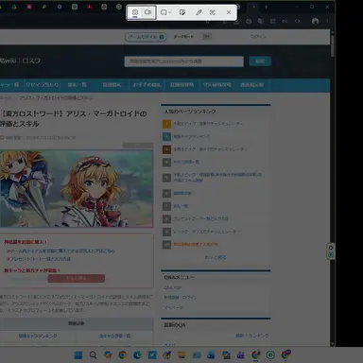The width and height of the screenshot is (363, 363).
Task: Open Q&A TOP menu link
Action: click(172, 287)
